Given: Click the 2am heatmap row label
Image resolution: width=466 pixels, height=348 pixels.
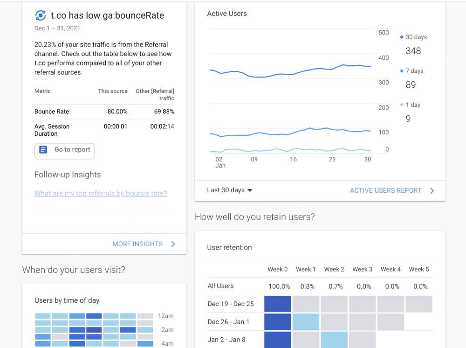Looking at the screenshot, I should point(167,329).
